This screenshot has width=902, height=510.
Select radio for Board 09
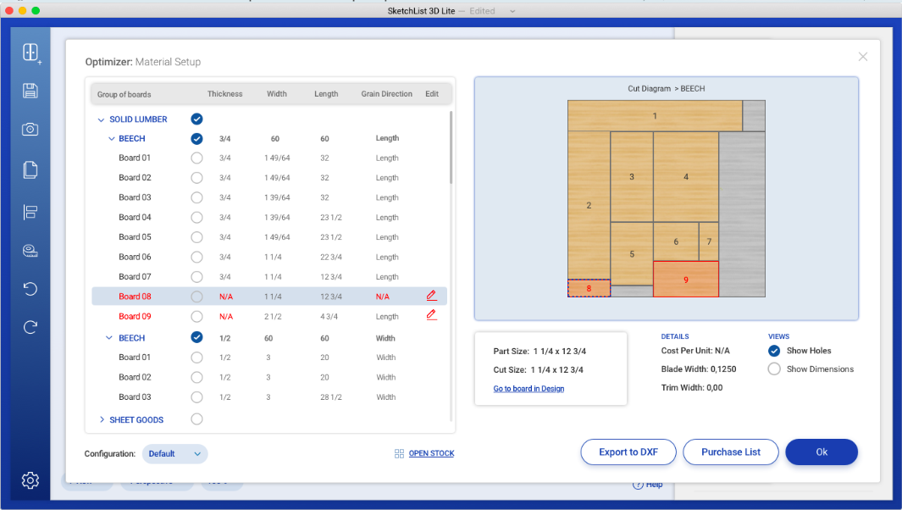196,317
